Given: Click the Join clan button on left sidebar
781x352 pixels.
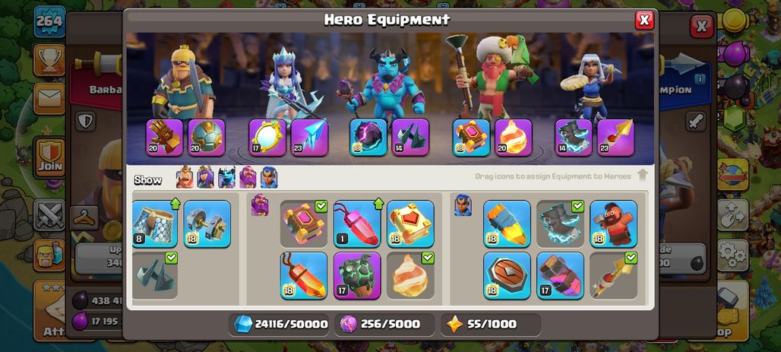Looking at the screenshot, I should 49,157.
